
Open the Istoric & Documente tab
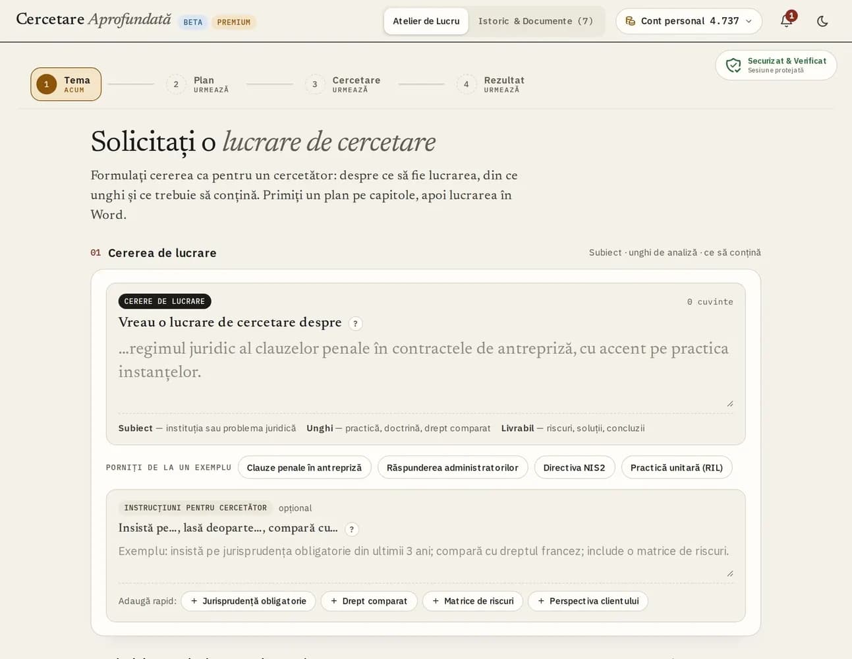coord(536,21)
